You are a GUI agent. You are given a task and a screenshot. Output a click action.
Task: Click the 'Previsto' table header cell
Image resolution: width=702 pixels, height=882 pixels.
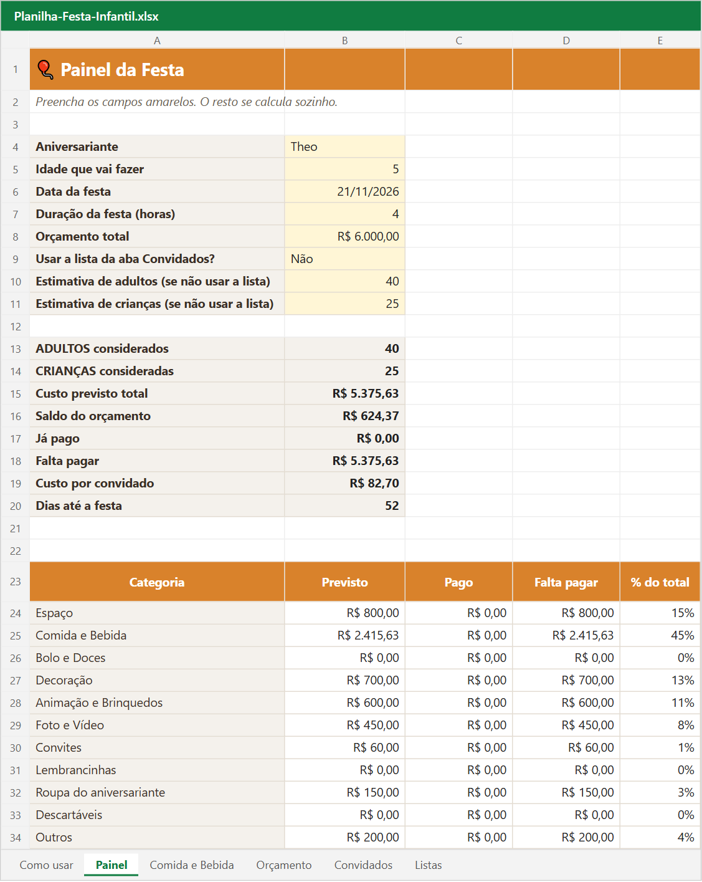[344, 582]
